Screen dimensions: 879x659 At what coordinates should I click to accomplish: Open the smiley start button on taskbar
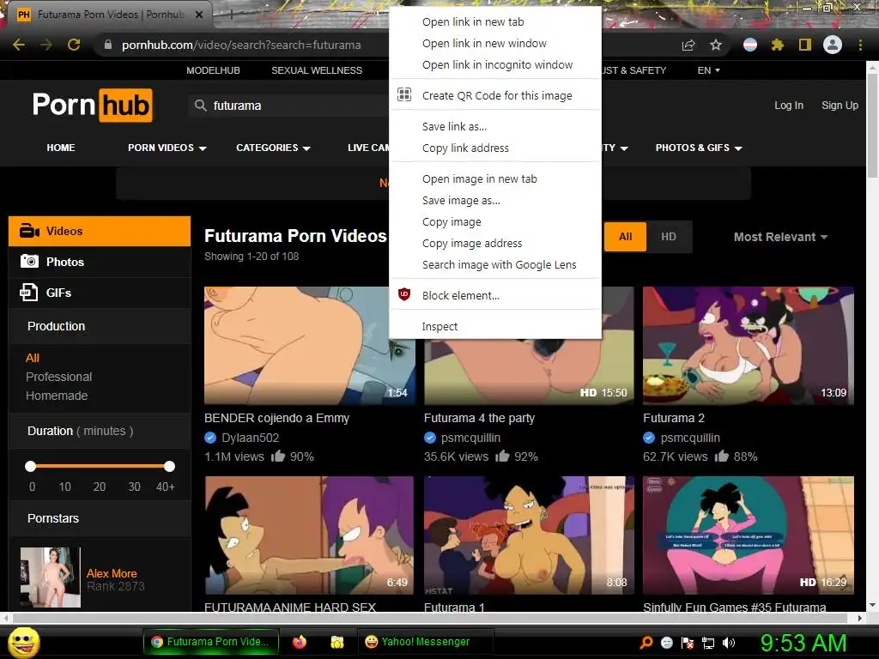click(24, 643)
